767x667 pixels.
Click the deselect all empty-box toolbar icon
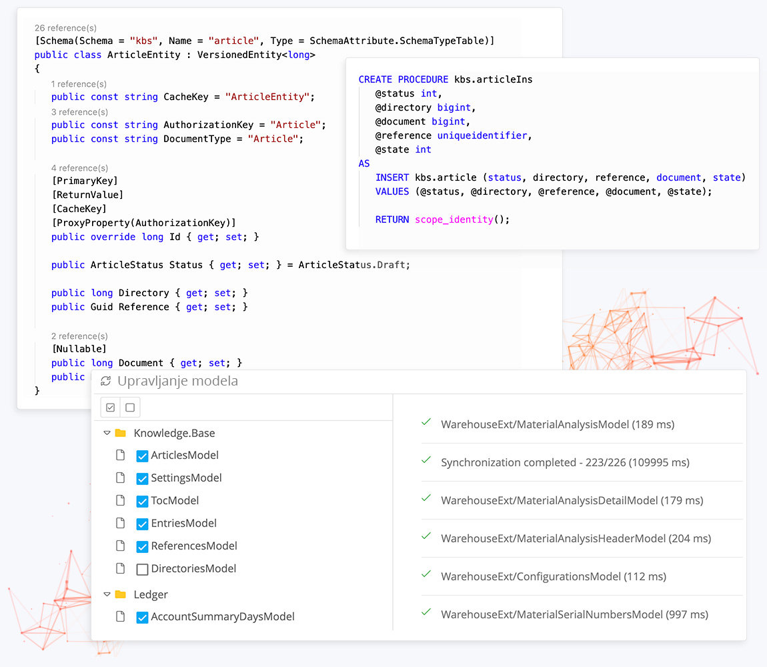[130, 408]
